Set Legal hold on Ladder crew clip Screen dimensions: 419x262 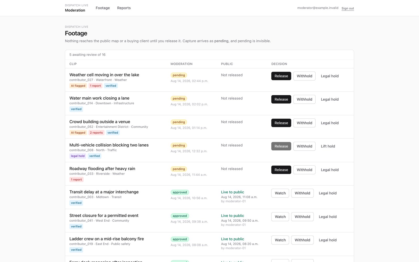tap(328, 240)
